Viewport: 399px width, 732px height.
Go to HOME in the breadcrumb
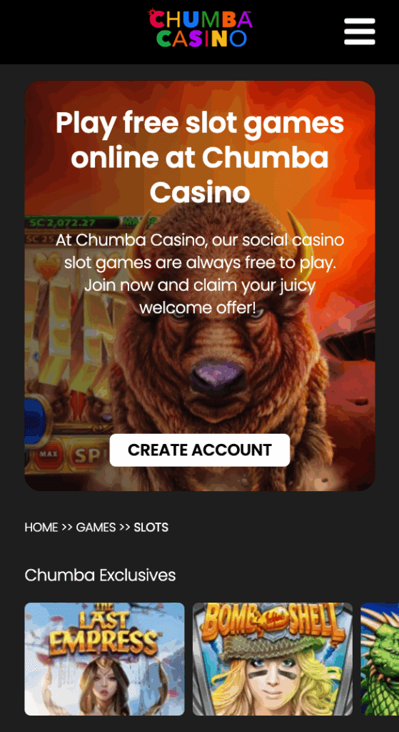41,528
